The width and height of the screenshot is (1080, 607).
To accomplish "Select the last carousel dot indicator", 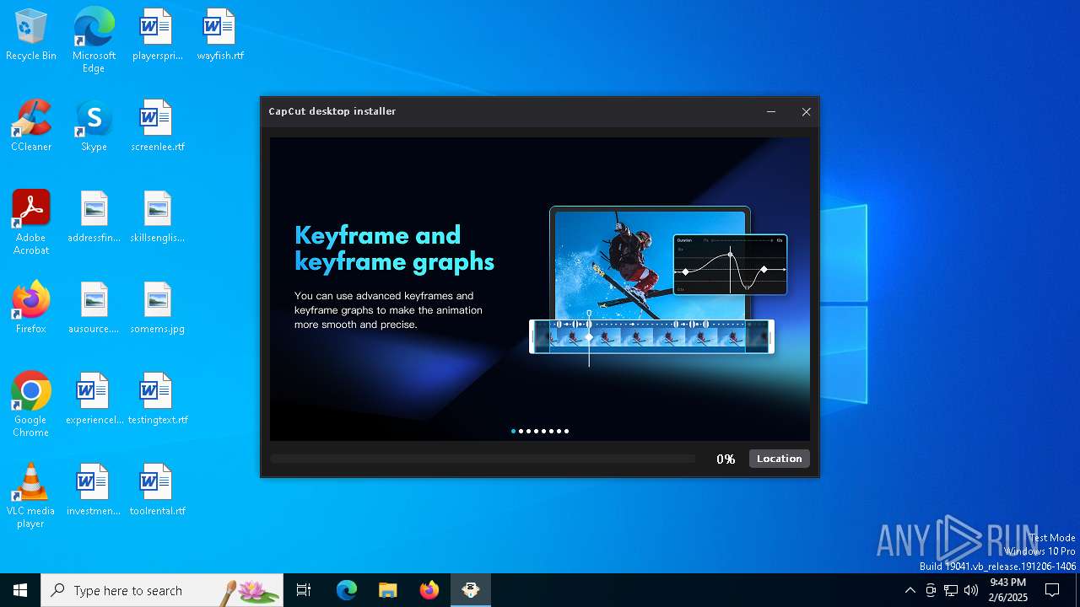I will pyautogui.click(x=566, y=431).
